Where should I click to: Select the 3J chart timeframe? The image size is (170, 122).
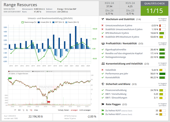click(x=27, y=110)
